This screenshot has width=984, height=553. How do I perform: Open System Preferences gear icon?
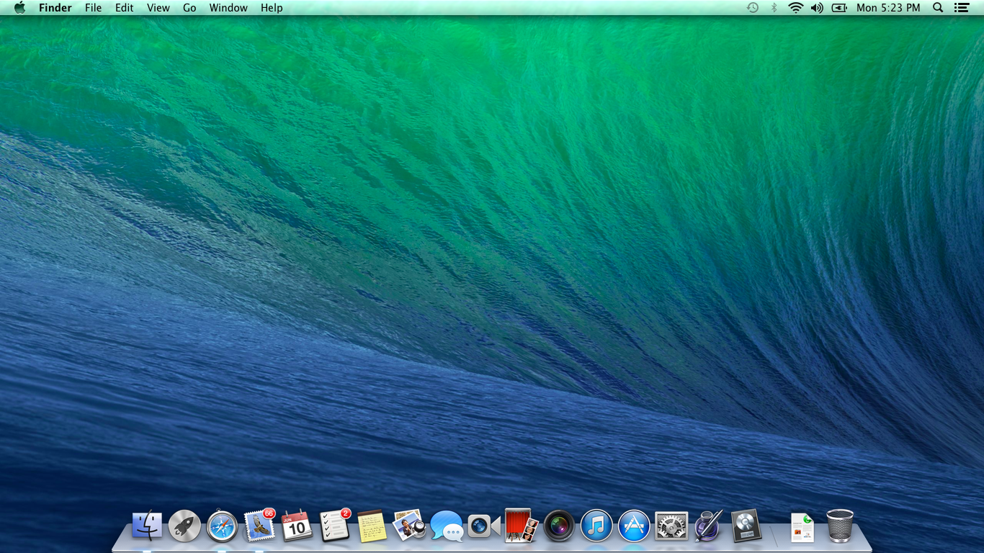click(671, 526)
